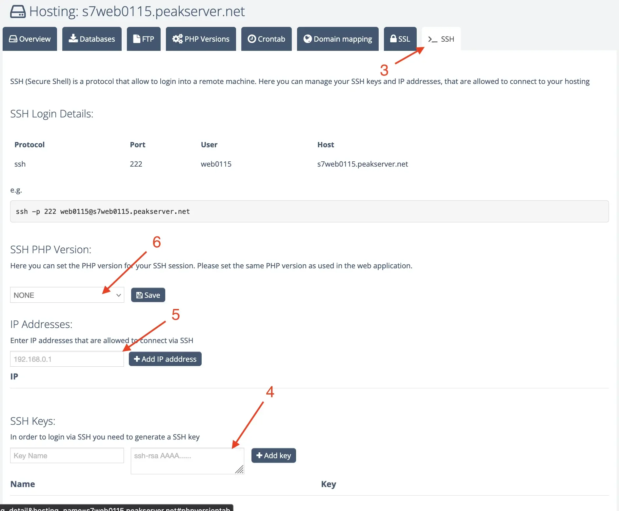Switch to the Overview tab
Image resolution: width=619 pixels, height=511 pixels.
(30, 39)
